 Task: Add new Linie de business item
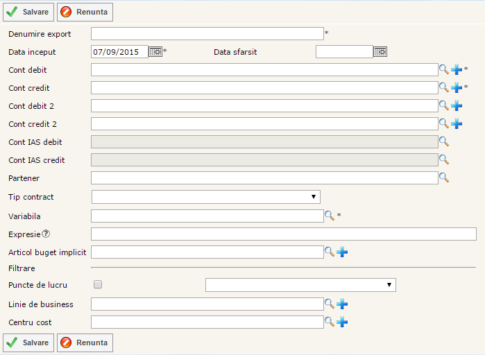pyautogui.click(x=342, y=304)
